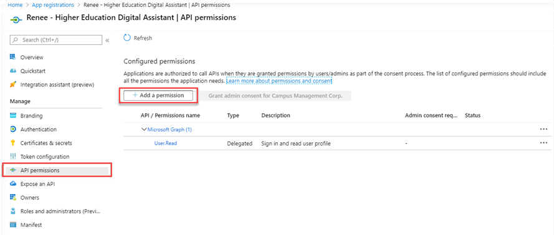Click the Type column header
The width and height of the screenshot is (554, 235).
(233, 115)
